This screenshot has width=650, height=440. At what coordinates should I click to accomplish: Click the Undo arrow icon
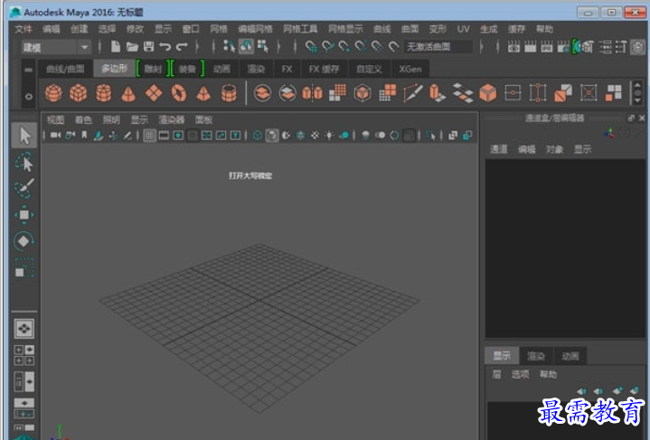pos(165,47)
